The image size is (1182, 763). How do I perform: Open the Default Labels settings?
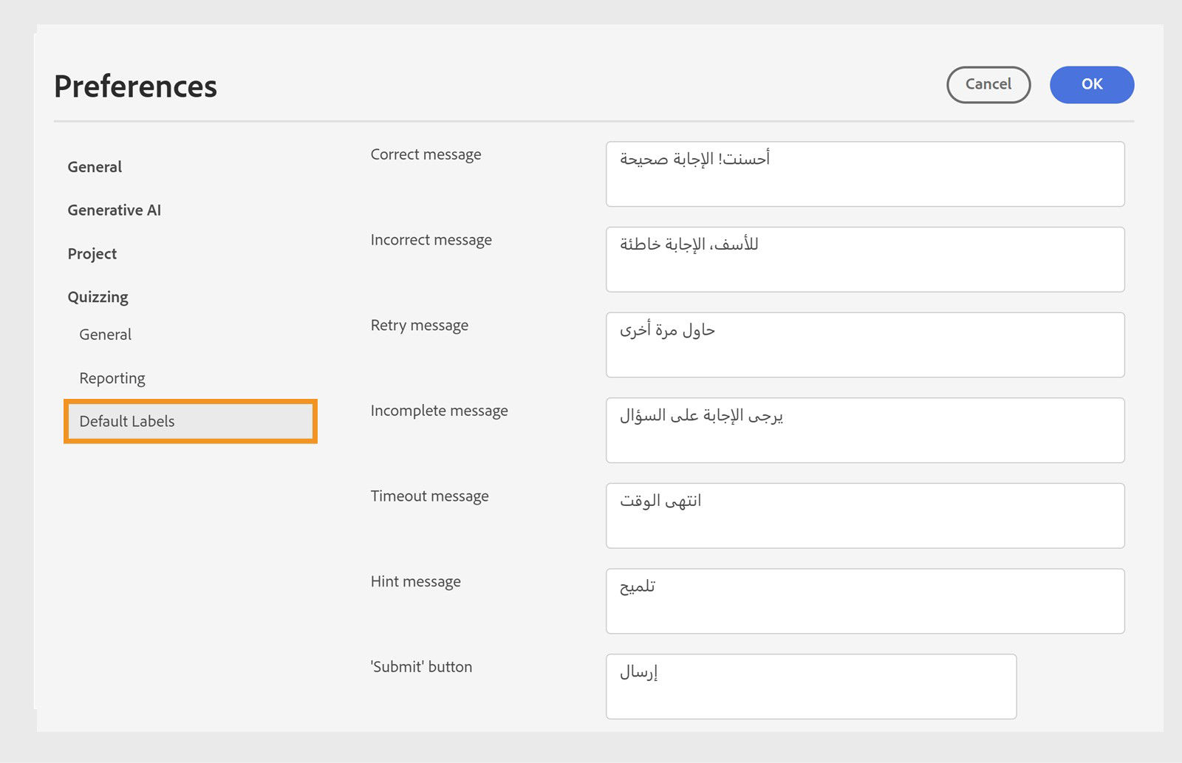tap(127, 421)
